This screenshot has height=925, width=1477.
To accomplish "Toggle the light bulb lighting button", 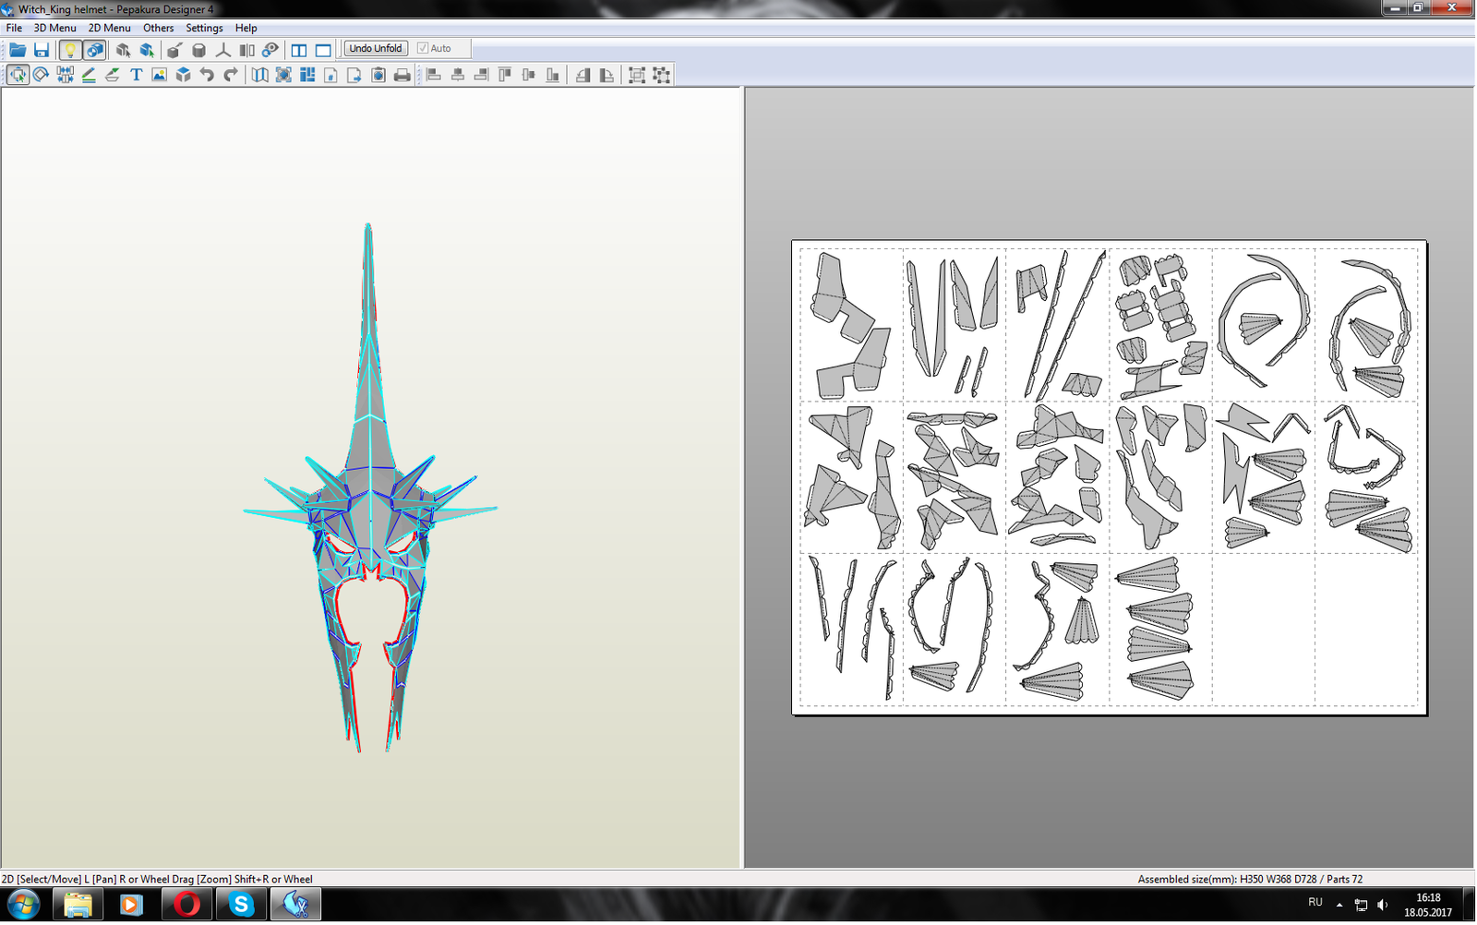I will [70, 50].
